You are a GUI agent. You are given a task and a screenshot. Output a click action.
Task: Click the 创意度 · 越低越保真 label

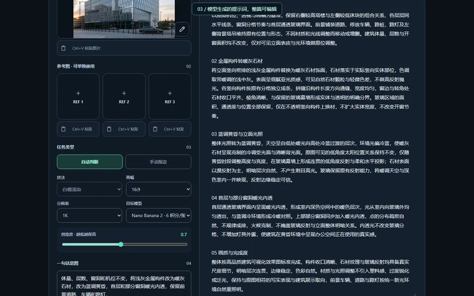pyautogui.click(x=79, y=234)
